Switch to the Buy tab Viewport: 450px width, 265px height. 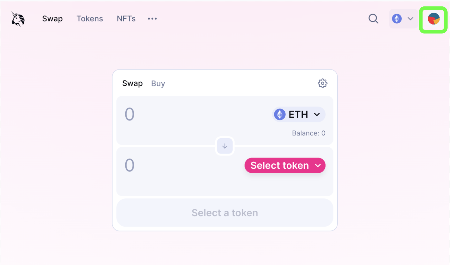pyautogui.click(x=158, y=83)
